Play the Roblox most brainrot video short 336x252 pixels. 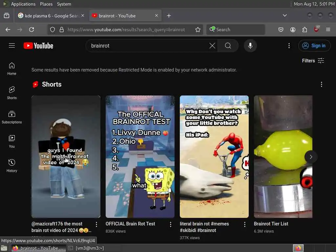click(66, 157)
